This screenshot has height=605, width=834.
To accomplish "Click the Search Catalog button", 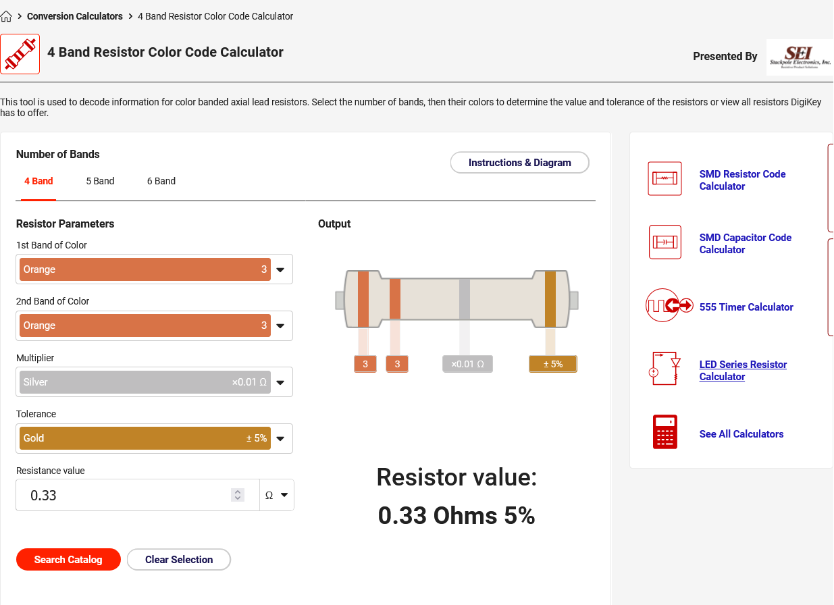I will coord(68,560).
